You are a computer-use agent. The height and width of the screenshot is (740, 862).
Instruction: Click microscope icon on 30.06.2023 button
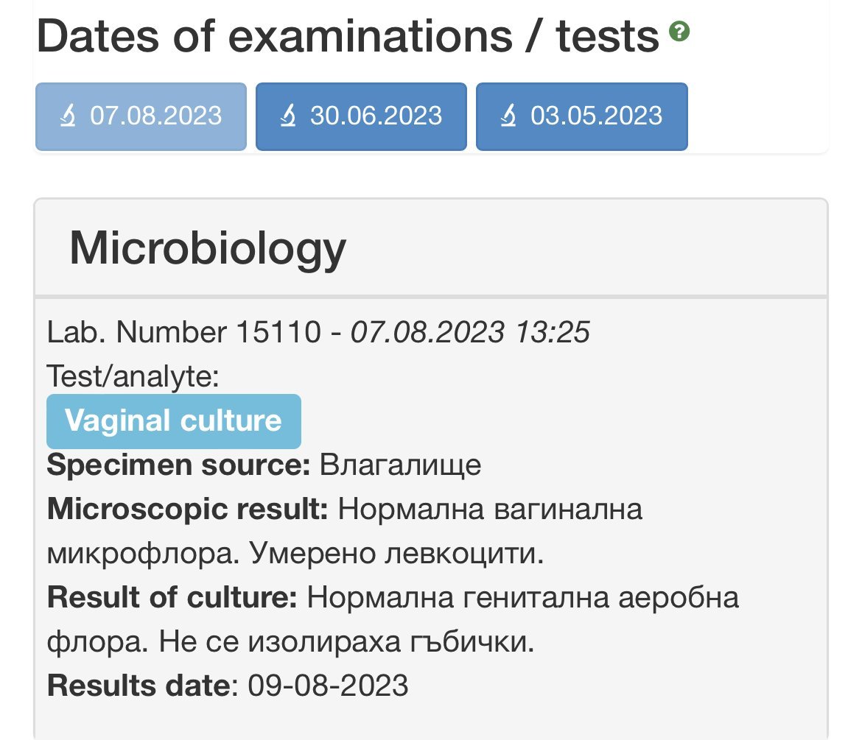[x=288, y=116]
